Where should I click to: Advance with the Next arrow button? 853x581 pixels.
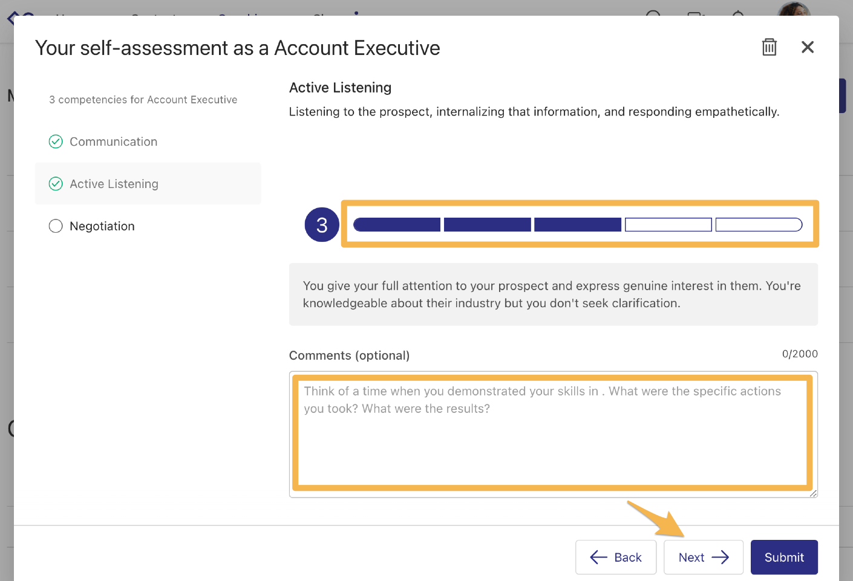pyautogui.click(x=703, y=557)
